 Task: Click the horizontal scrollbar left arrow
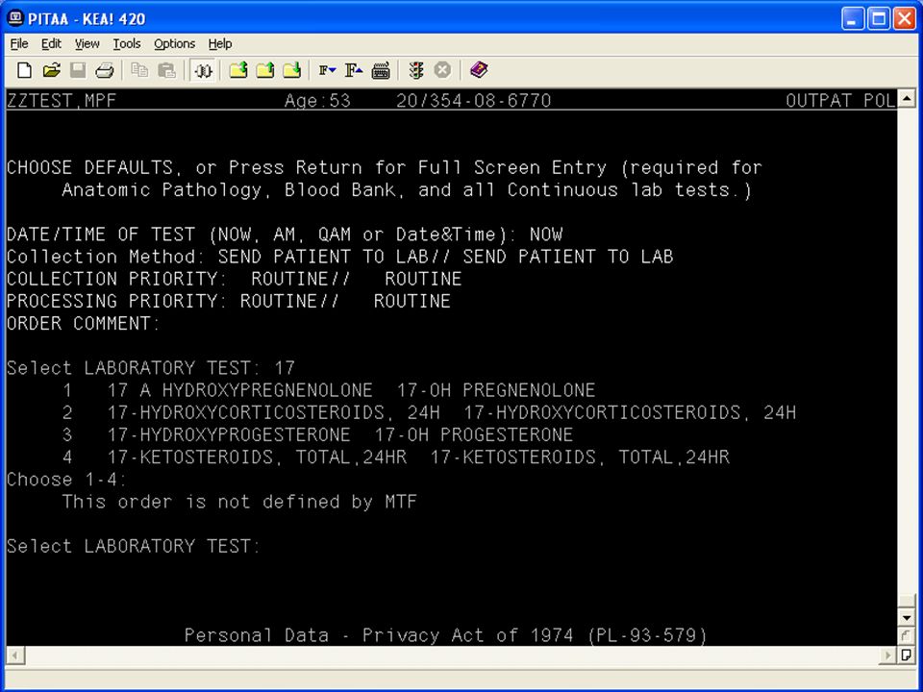(15, 655)
